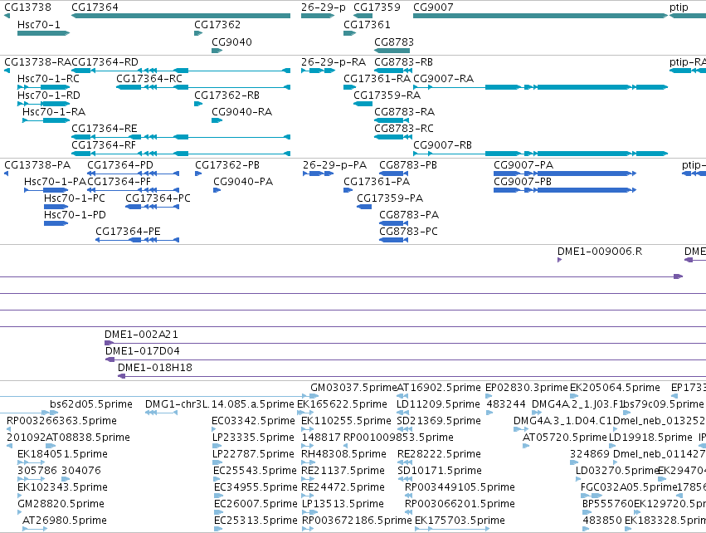
Task: Select EST AT05720.5prime
Action: pos(526,446)
